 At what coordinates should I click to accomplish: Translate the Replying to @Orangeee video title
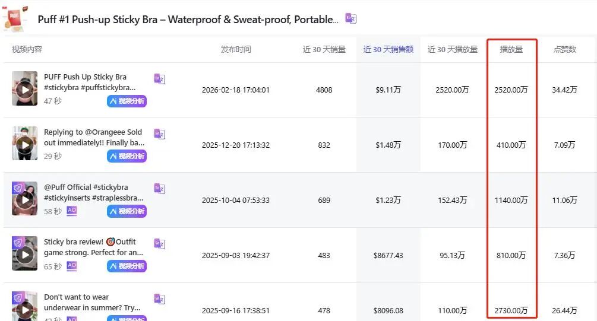(159, 134)
